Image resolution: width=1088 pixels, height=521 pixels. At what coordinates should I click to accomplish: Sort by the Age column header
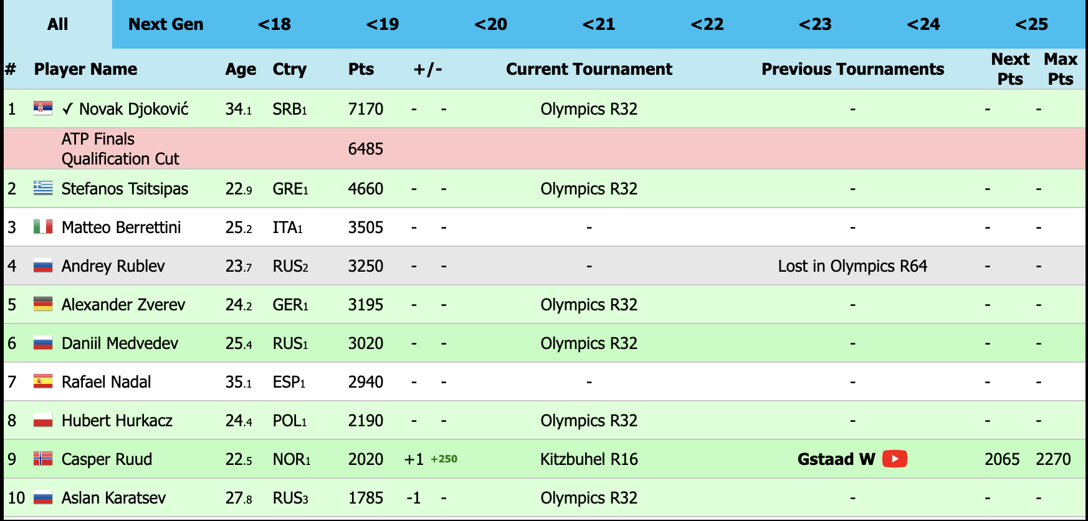click(241, 69)
